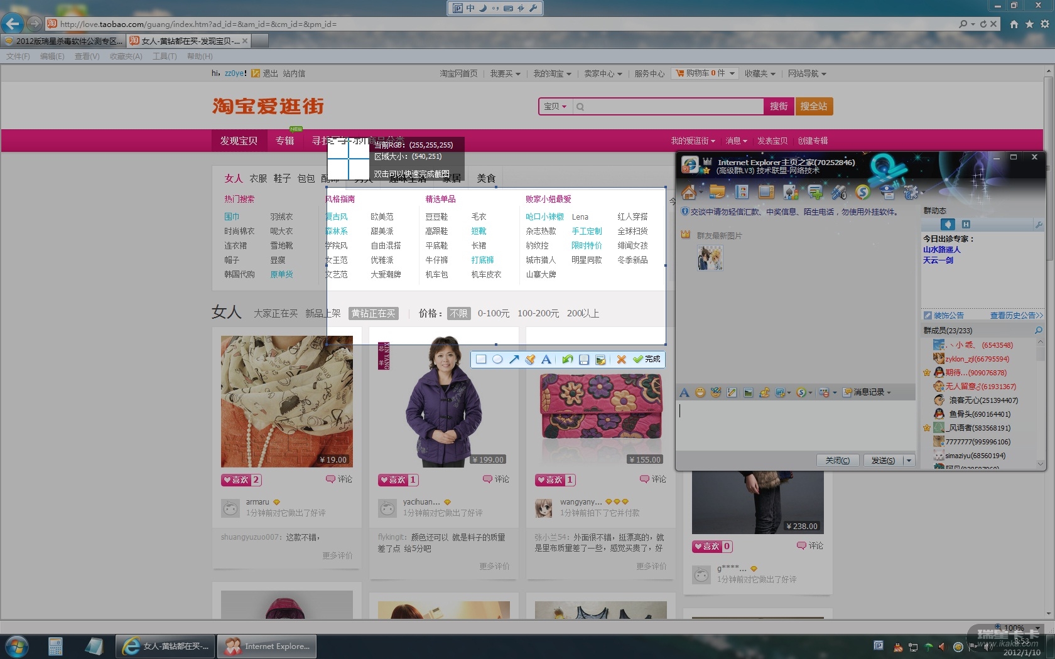Expand 网站导航 dropdown
This screenshot has height=659, width=1055.
807,73
